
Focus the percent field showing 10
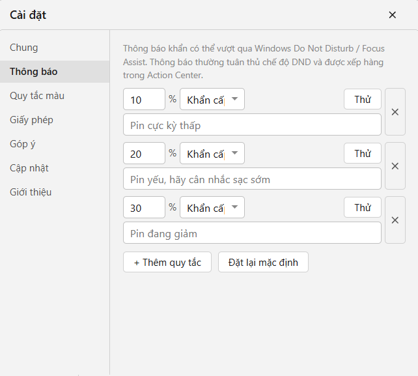144,99
